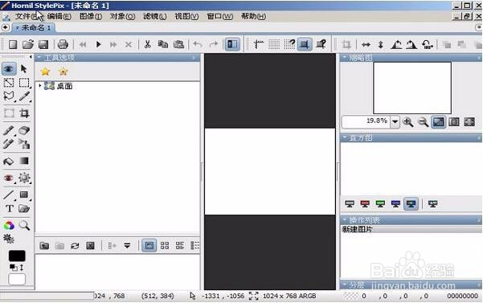Collapse the 直方图 panel
Viewport: 483px width, 303px height.
coord(344,138)
